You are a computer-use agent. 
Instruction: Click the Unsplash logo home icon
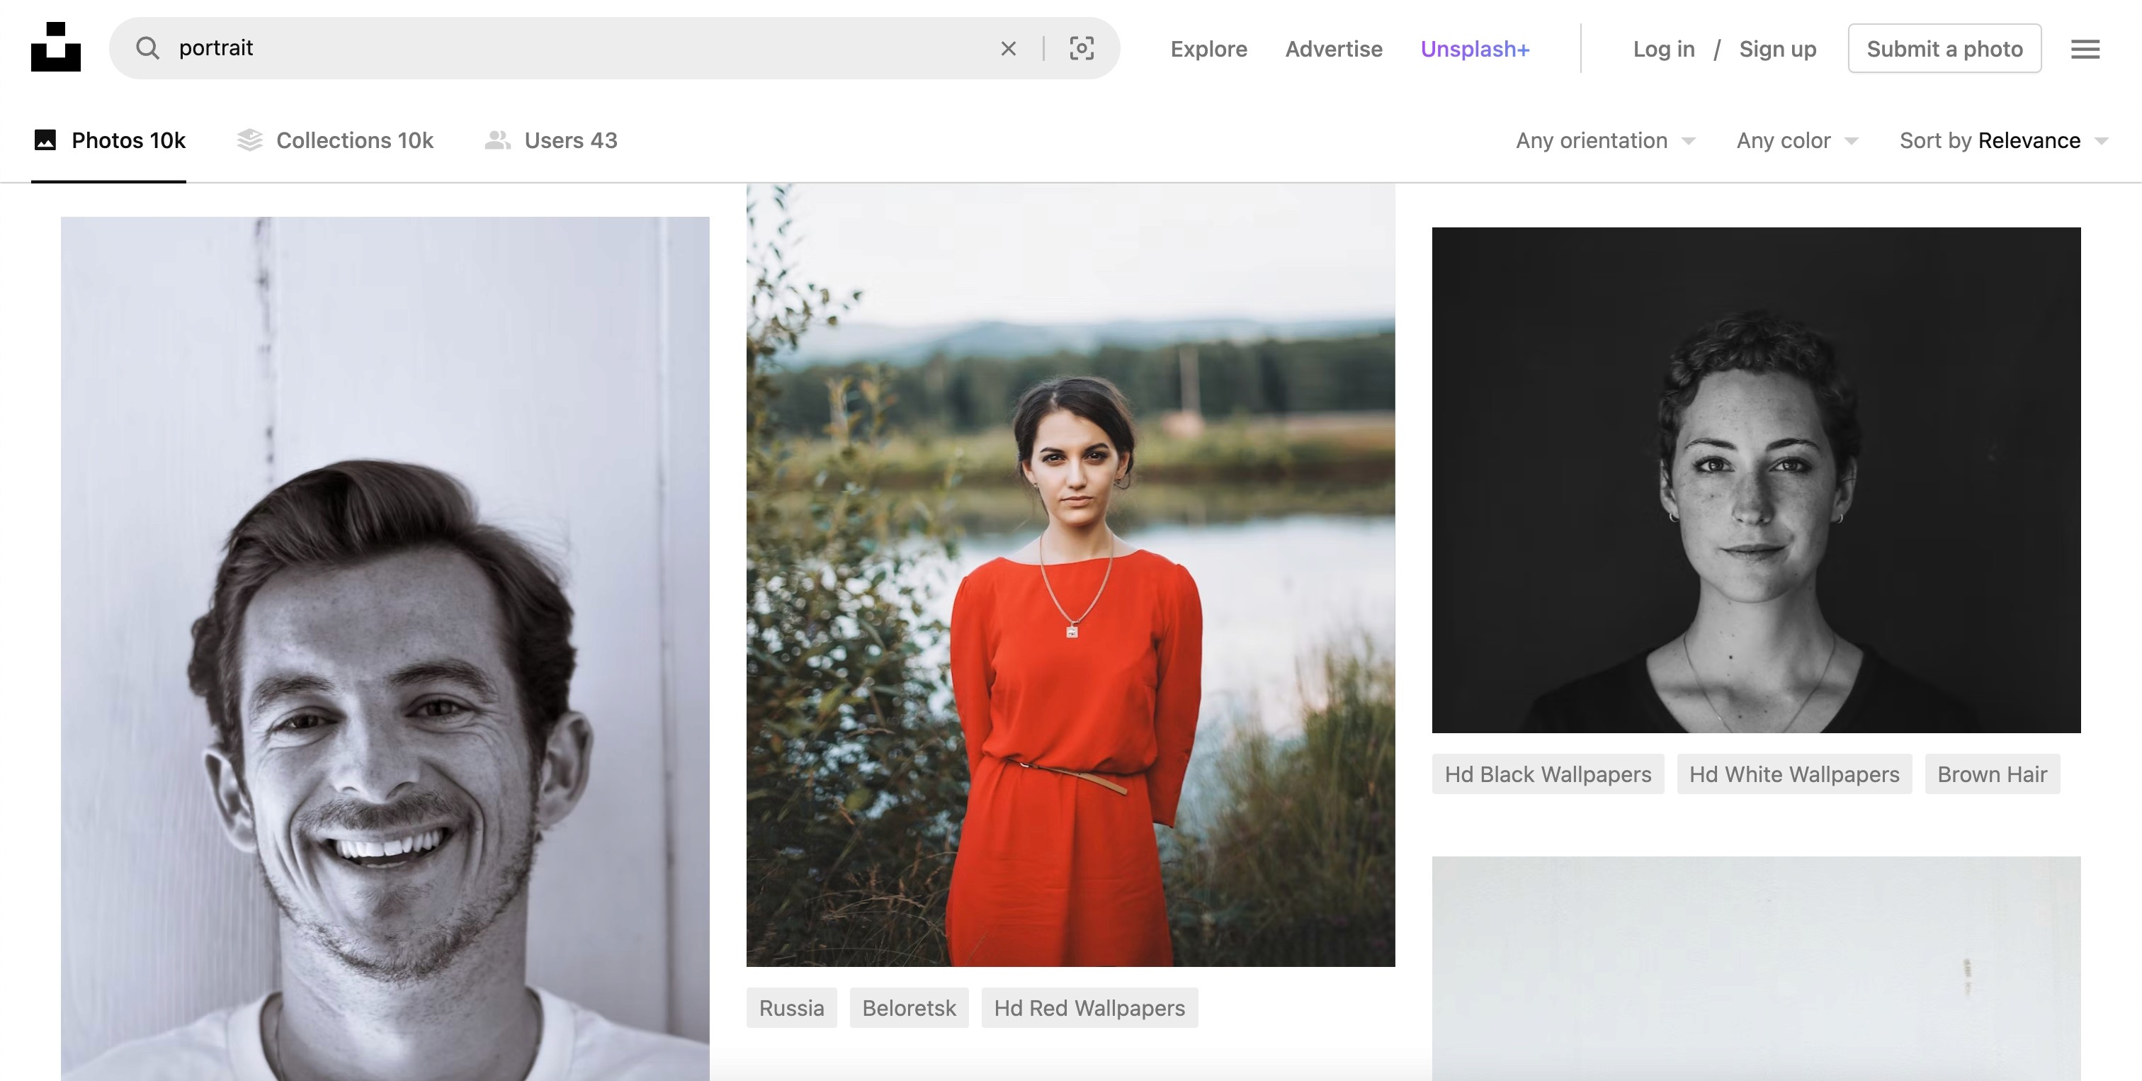pos(56,47)
